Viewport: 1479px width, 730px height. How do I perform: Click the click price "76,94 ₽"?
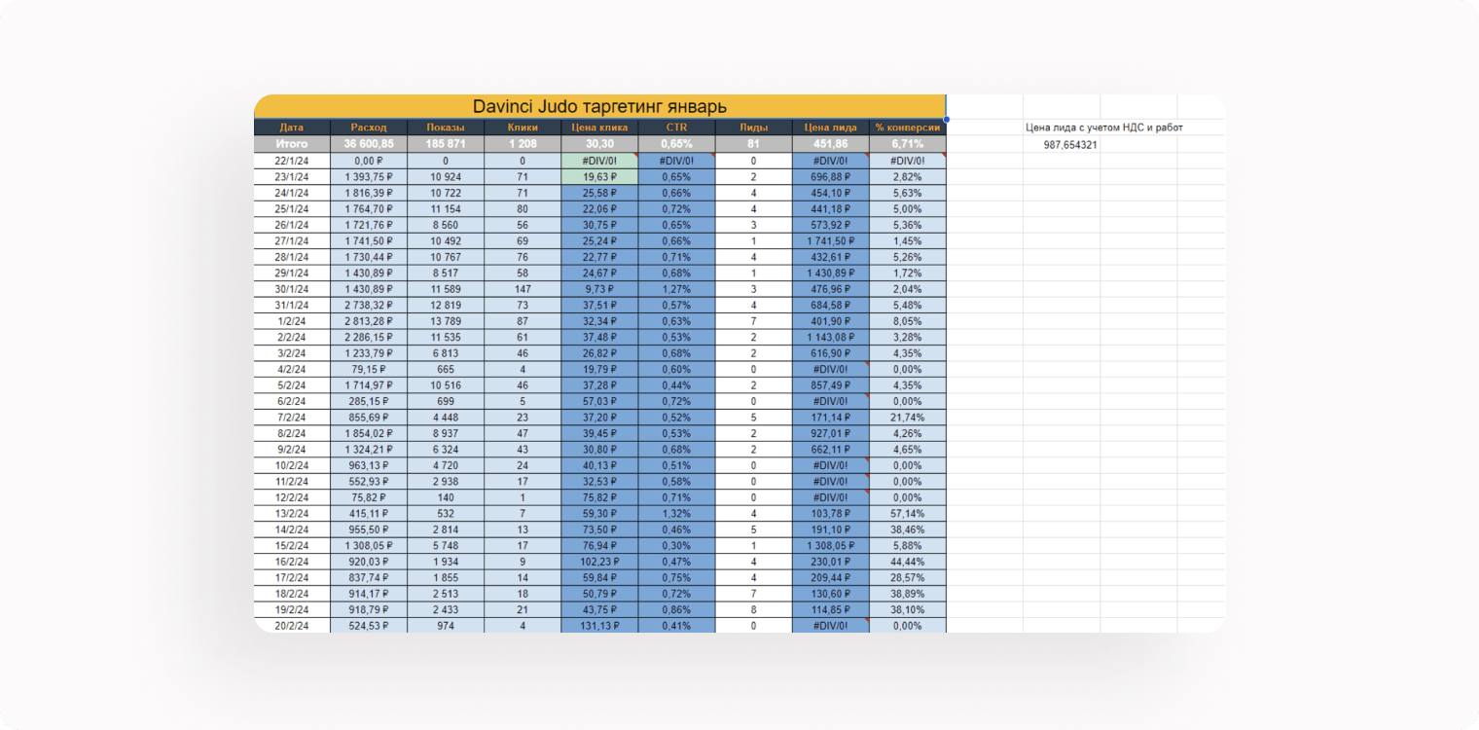point(599,546)
